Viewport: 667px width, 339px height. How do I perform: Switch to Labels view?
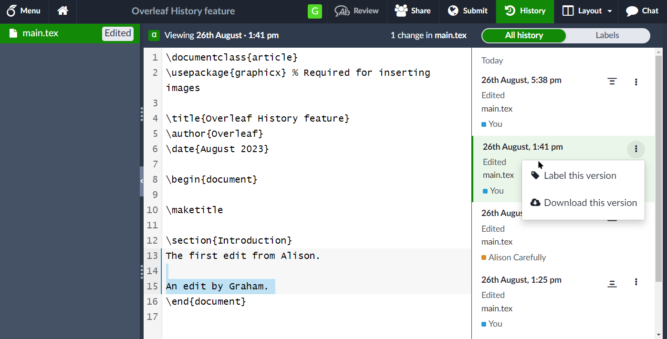pos(607,35)
